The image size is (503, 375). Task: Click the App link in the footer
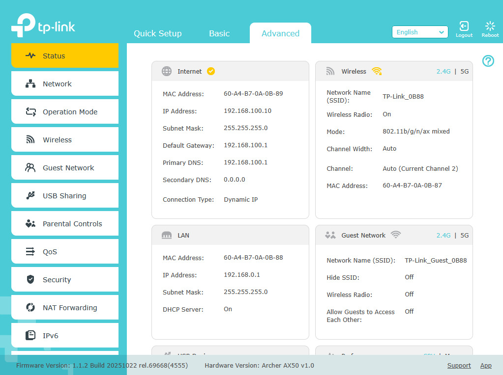coord(486,365)
